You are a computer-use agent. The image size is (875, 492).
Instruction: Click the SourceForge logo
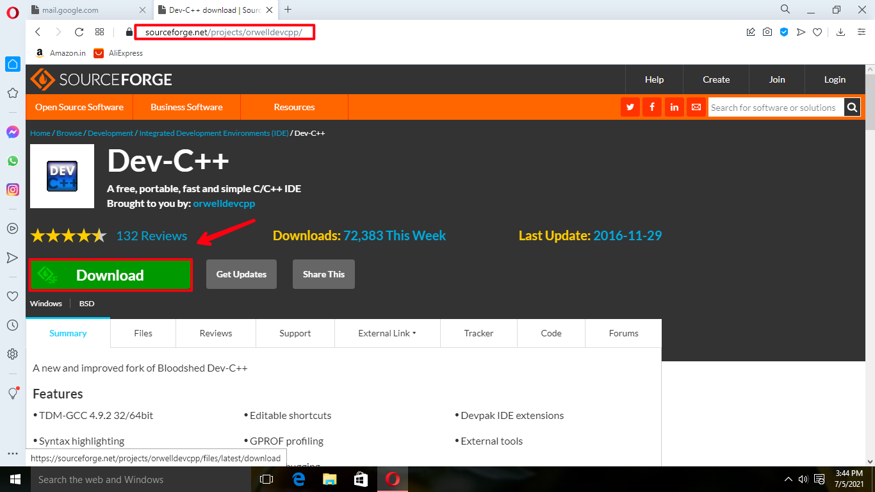pos(102,79)
